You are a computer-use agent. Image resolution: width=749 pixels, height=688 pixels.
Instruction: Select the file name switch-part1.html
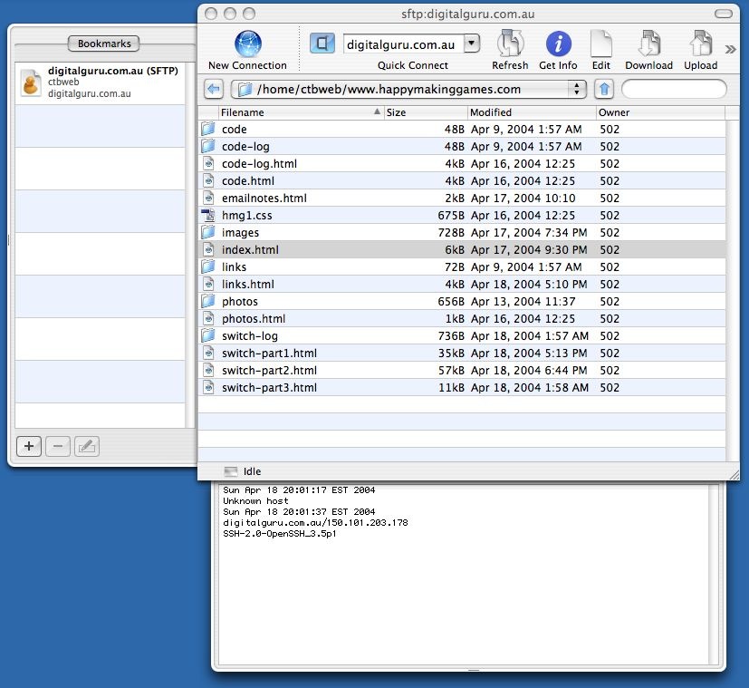click(269, 353)
